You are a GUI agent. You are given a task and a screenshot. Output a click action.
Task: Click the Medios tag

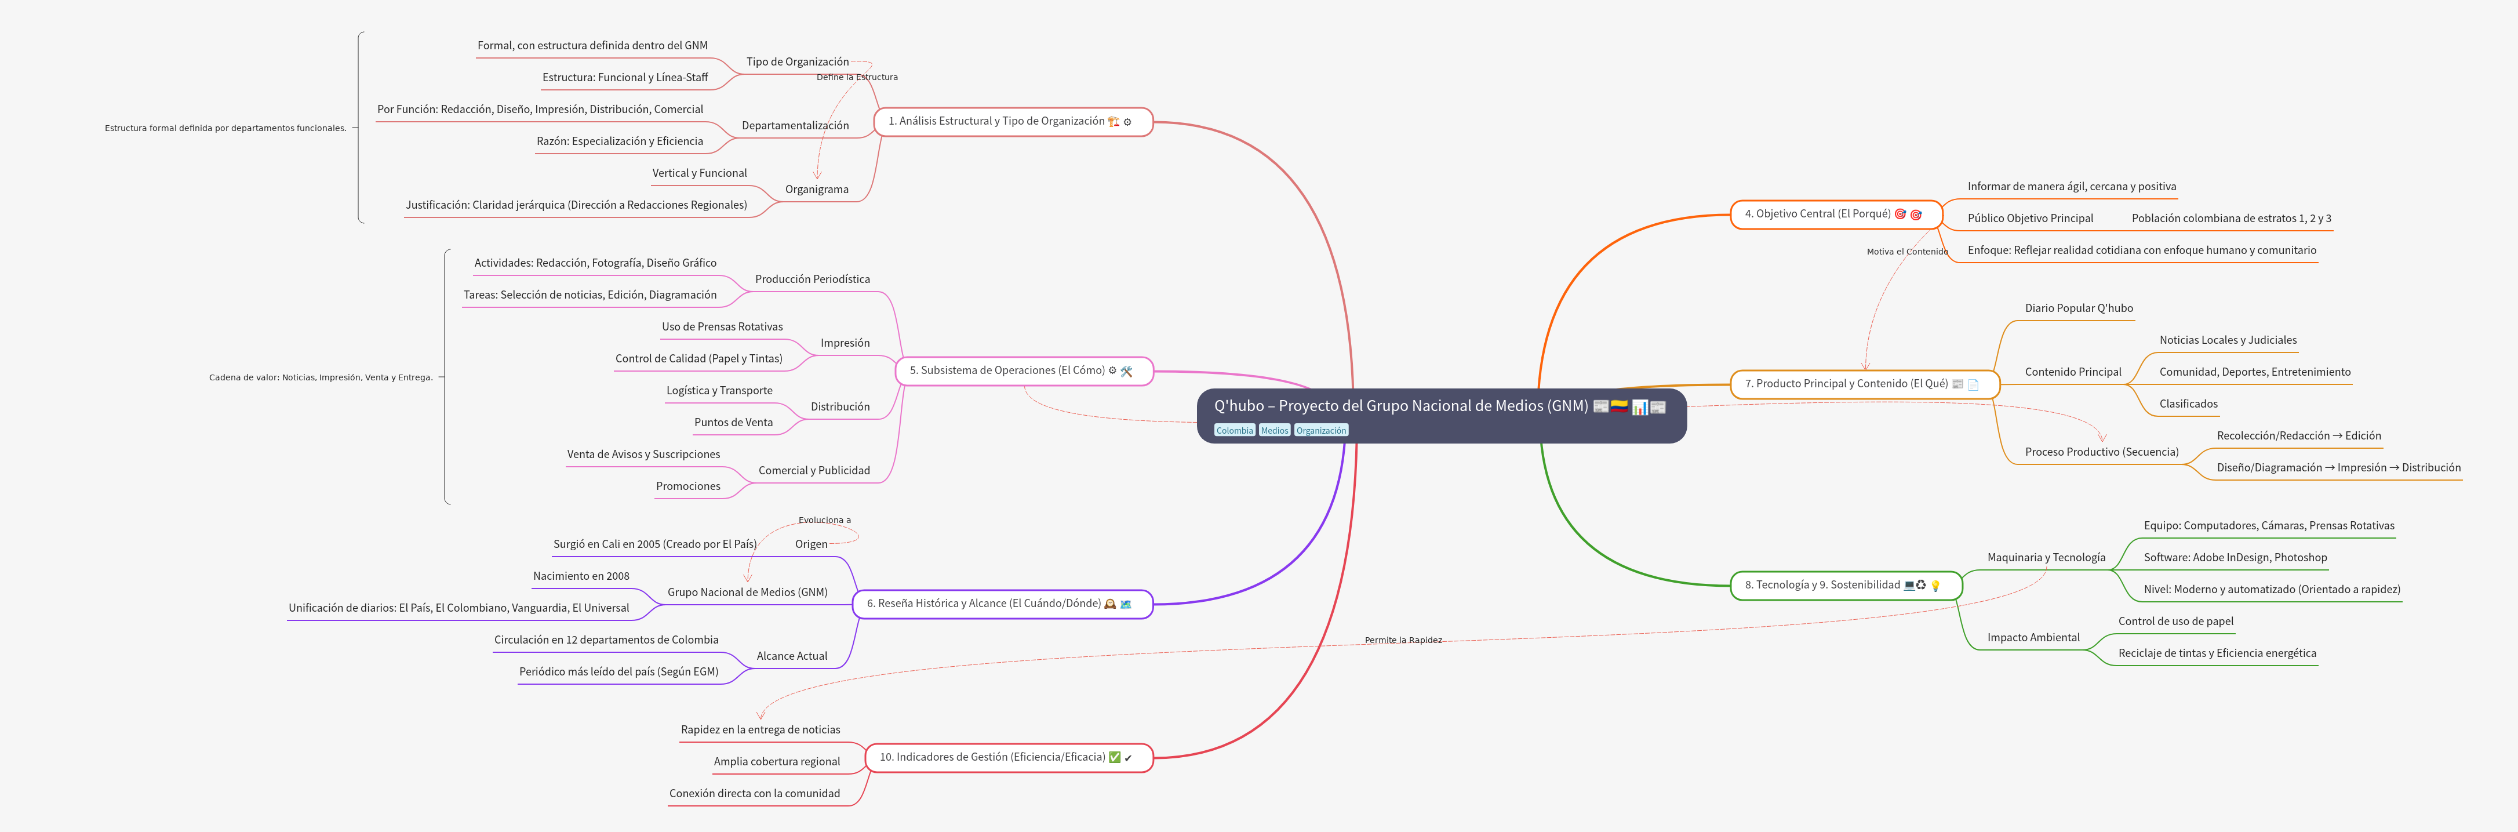point(1273,431)
